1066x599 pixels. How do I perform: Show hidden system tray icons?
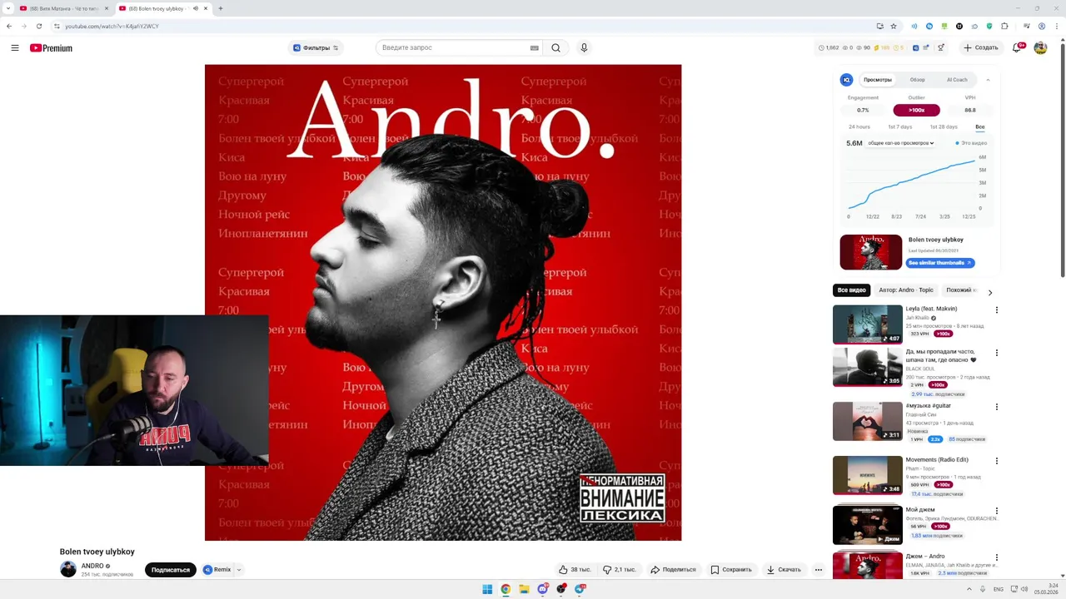tap(969, 589)
